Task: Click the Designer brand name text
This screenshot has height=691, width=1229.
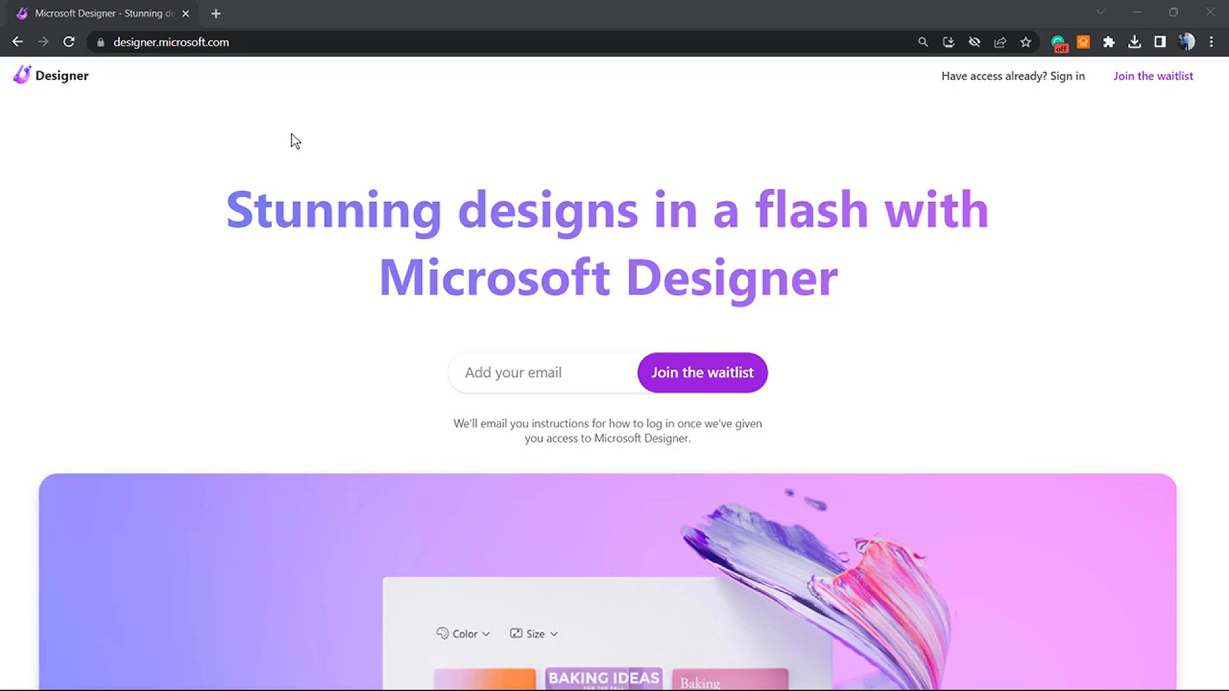Action: (x=62, y=75)
